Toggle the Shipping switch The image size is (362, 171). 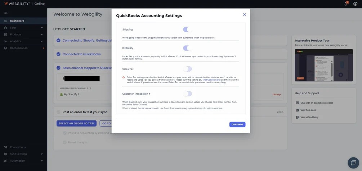187,29
